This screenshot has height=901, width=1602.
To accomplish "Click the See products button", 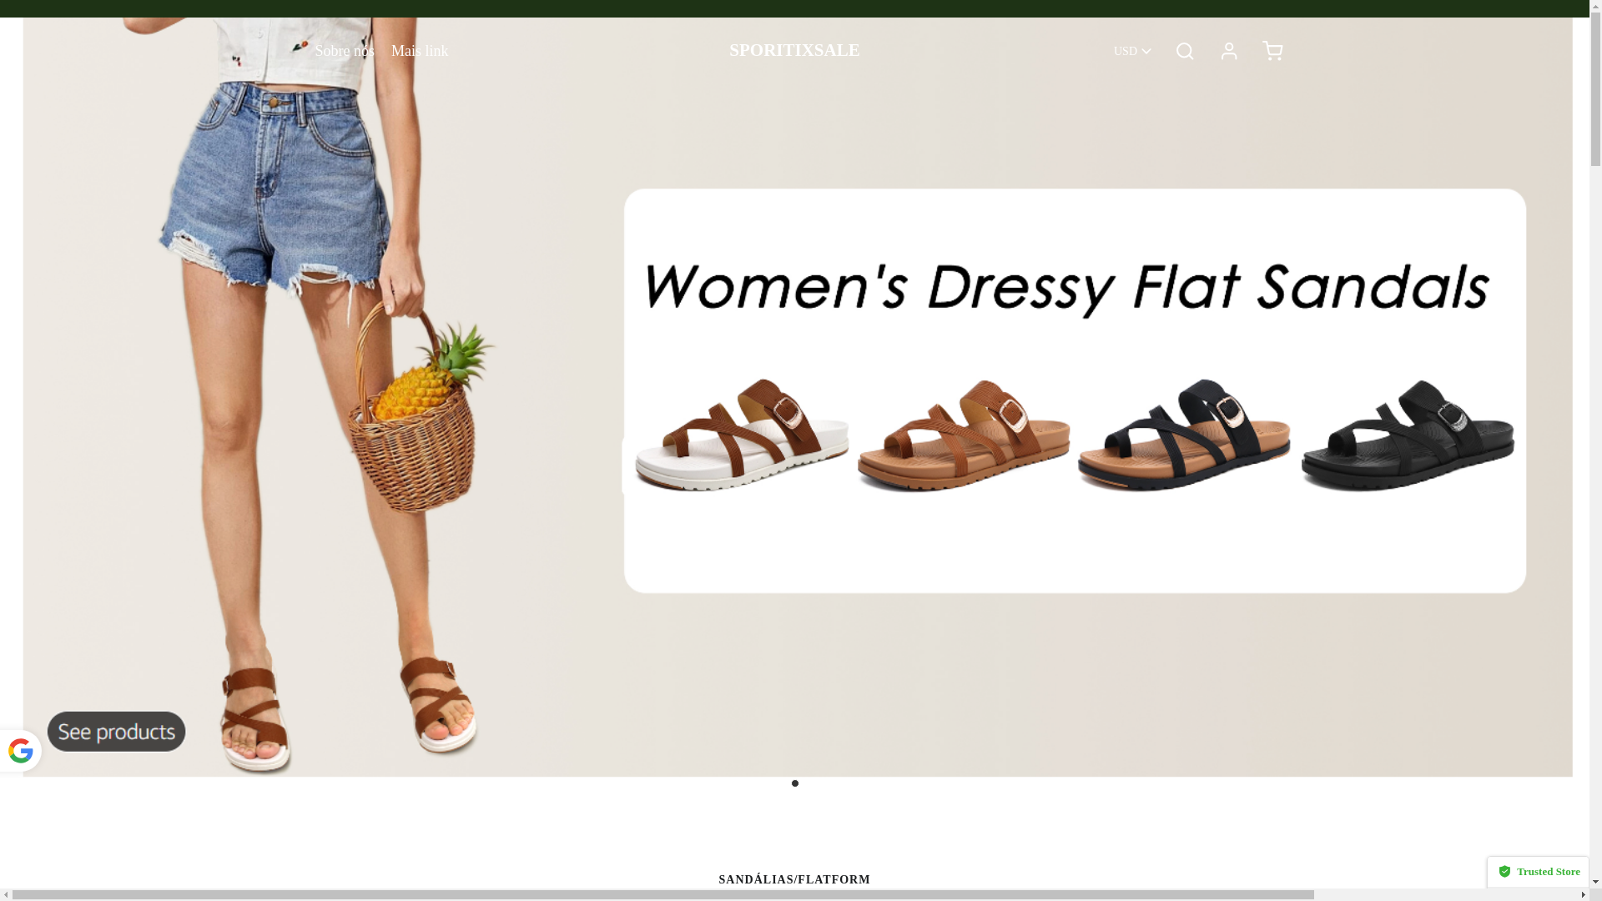I will [x=116, y=732].
